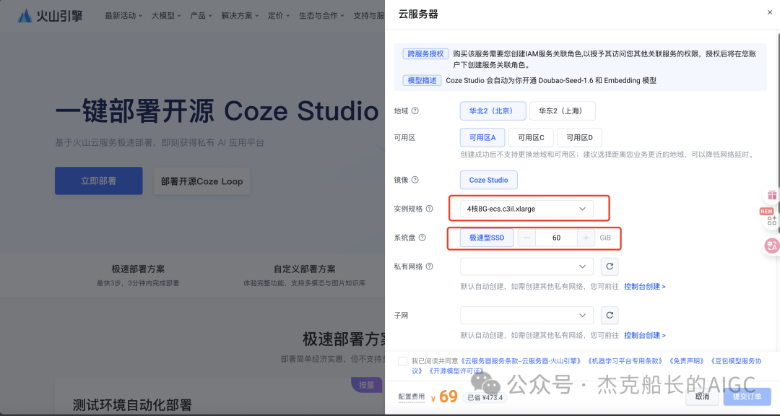
Task: Click the 取消 button
Action: point(702,396)
